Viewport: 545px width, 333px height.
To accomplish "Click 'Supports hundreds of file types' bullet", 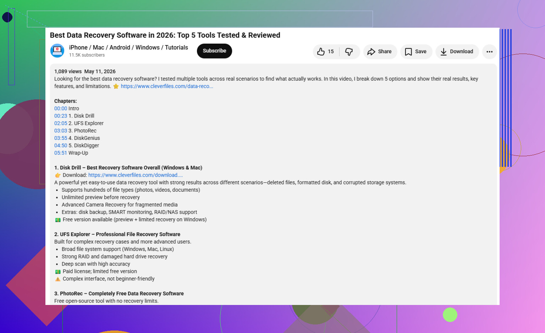I will click(x=131, y=190).
